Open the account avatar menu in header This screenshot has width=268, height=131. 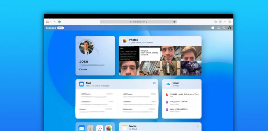229,28
